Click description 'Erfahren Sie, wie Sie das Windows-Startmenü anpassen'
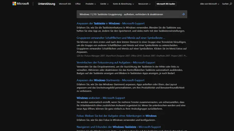Image resolution: width=234 pixels, height=131 pixels. (x=131, y=88)
